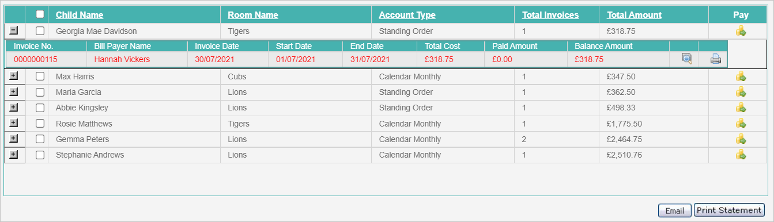Viewport: 774px width, 222px height.
Task: Click the Print Statement button
Action: click(729, 210)
